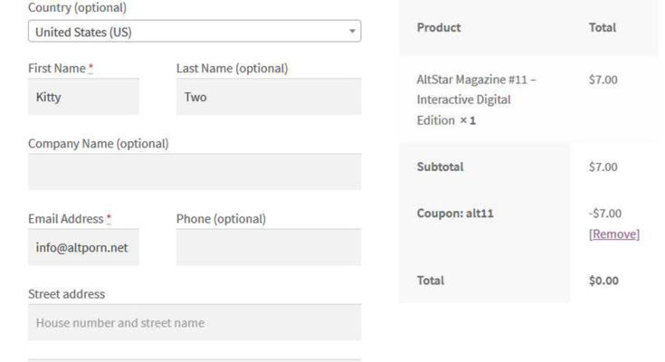Screen dimensions: 665x362
Task: Click the Street address house number field
Action: click(194, 323)
